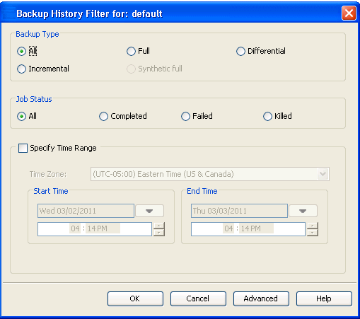The height and width of the screenshot is (319, 360).
Task: Click the Start Time date field
Action: 86,211
